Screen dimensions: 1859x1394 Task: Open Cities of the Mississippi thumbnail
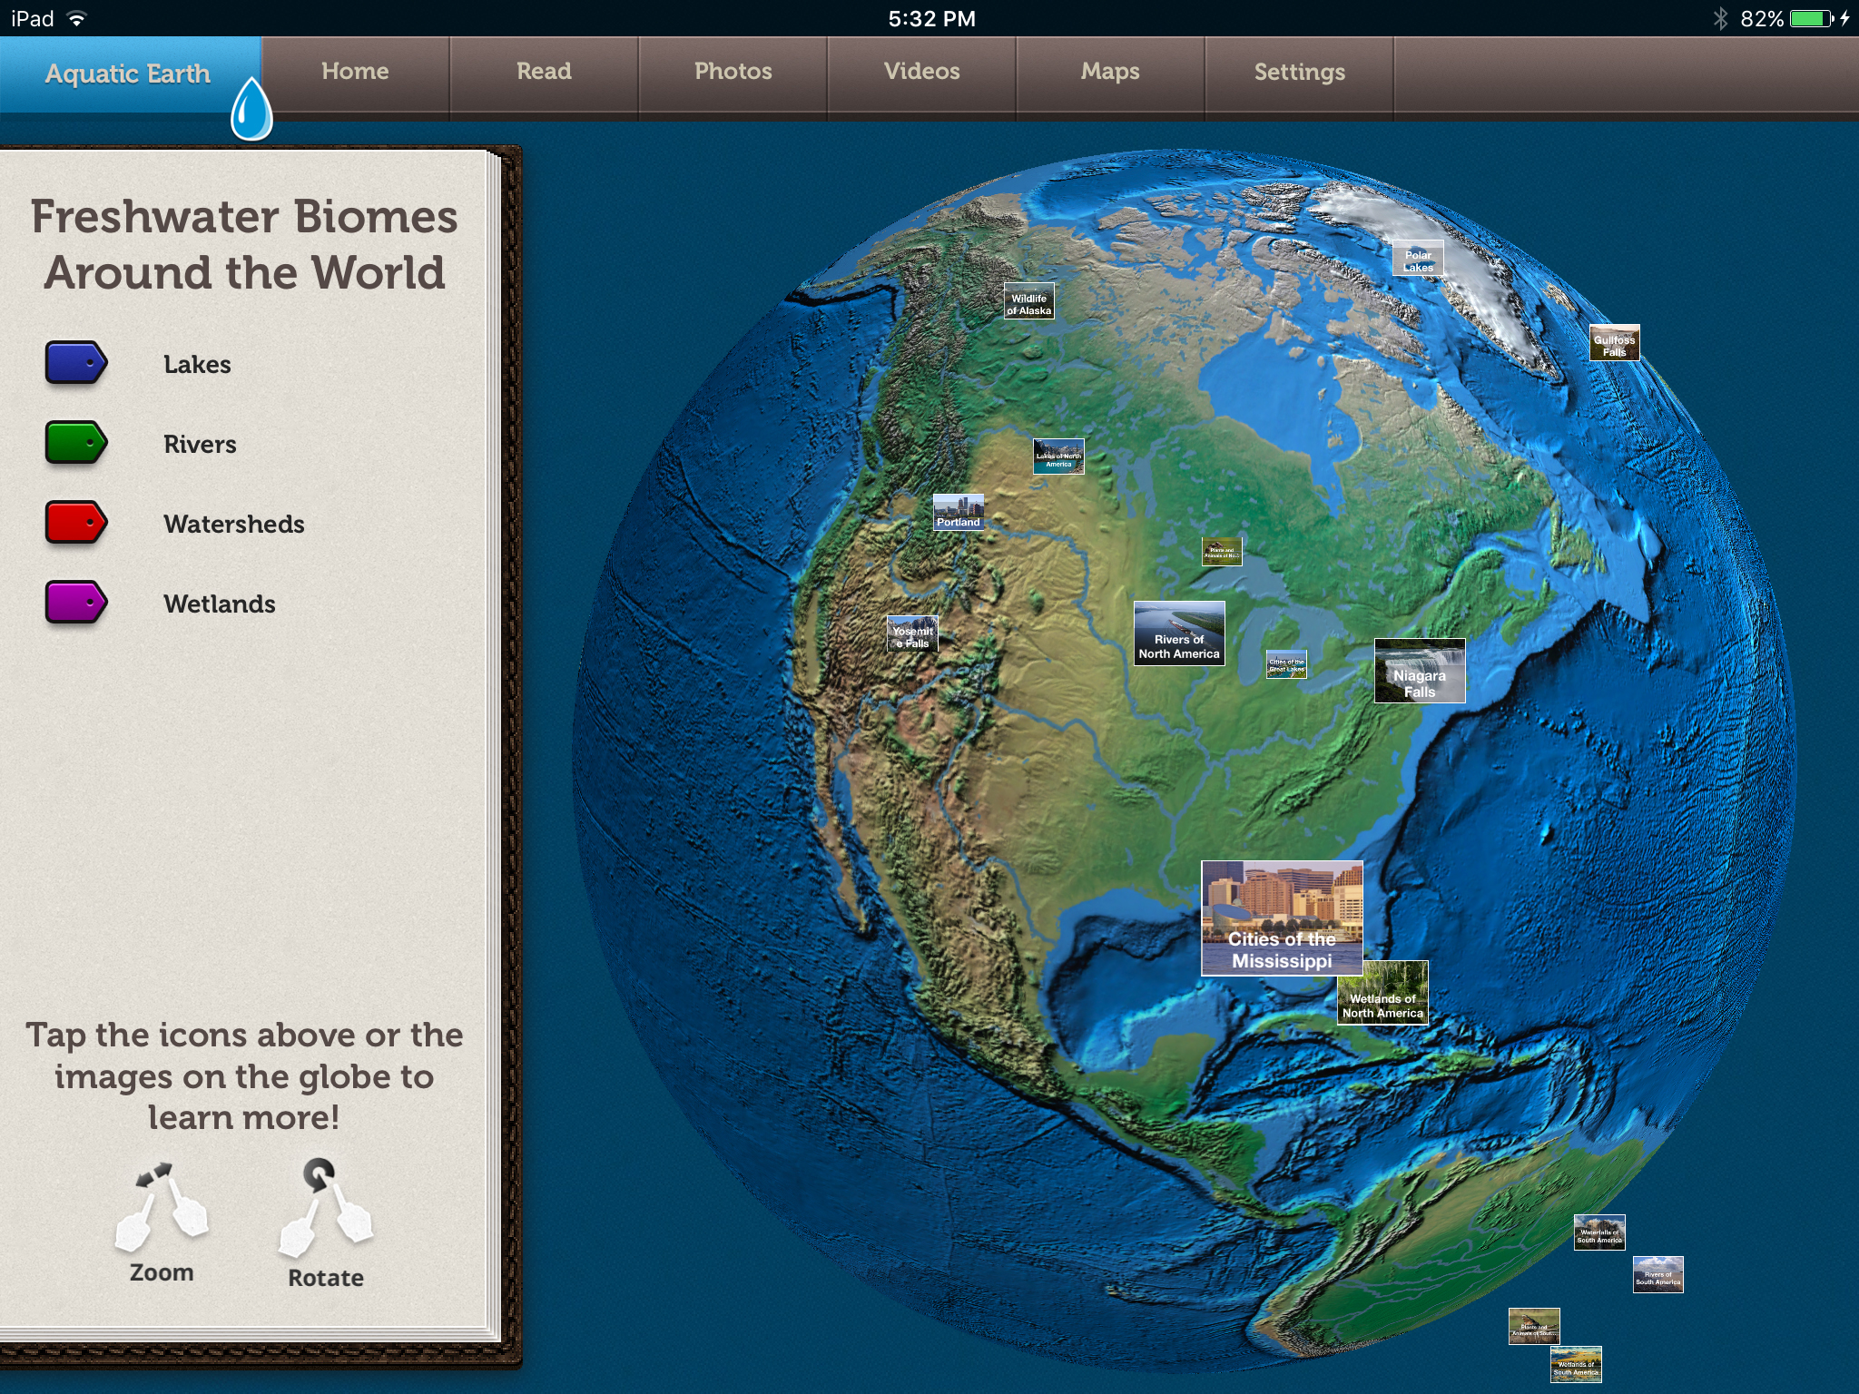click(x=1282, y=918)
